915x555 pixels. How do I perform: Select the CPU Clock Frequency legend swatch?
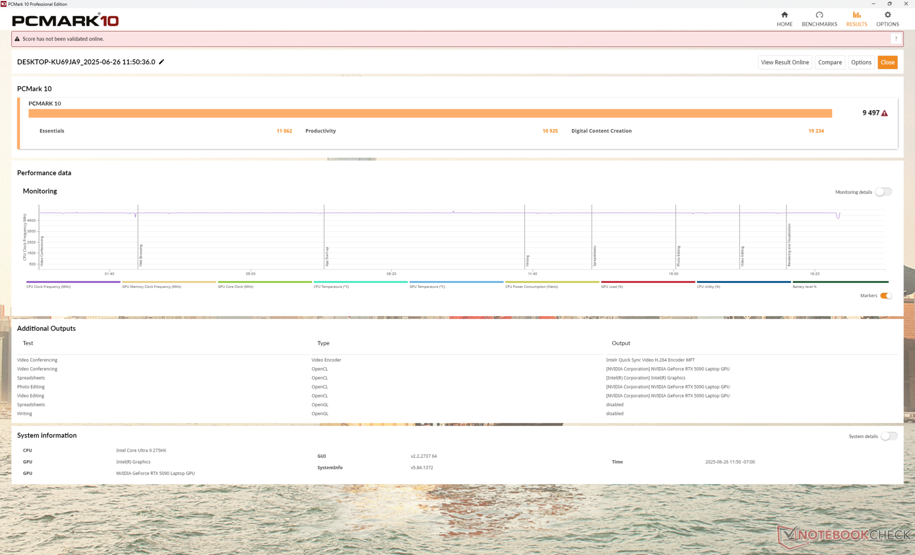click(73, 282)
